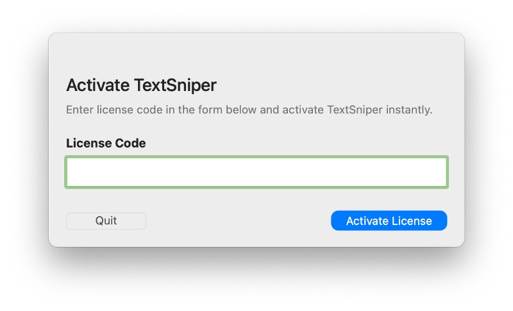Viewport: 513px width, 311px height.
Task: Click the License Code input field
Action: [256, 172]
